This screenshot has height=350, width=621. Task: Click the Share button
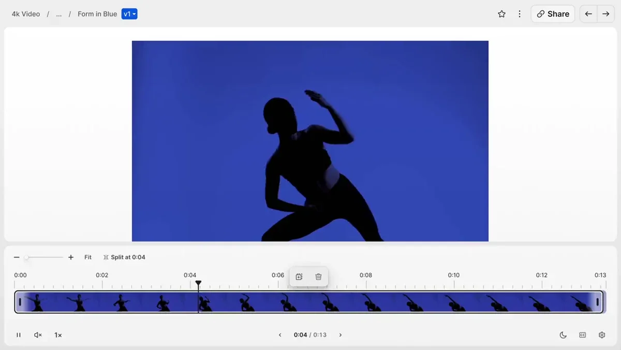[553, 14]
